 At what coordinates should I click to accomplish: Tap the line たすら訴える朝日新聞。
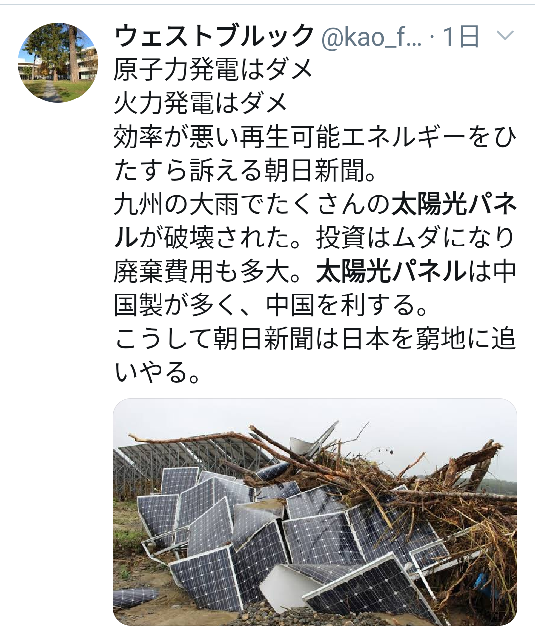click(x=246, y=171)
